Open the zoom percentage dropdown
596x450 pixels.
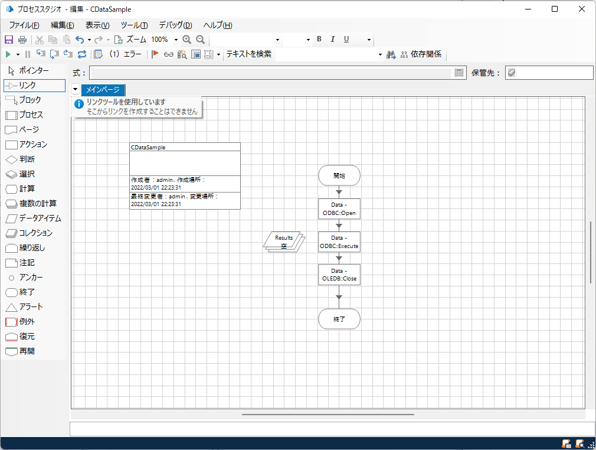coord(176,40)
